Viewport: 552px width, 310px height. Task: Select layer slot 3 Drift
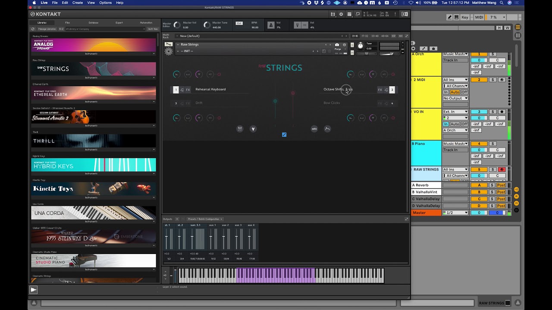(x=176, y=103)
